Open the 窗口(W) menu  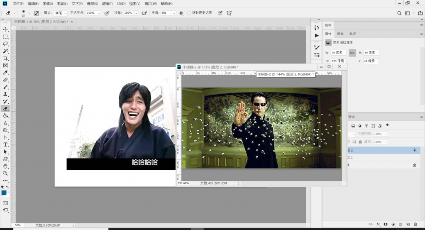(x=150, y=4)
